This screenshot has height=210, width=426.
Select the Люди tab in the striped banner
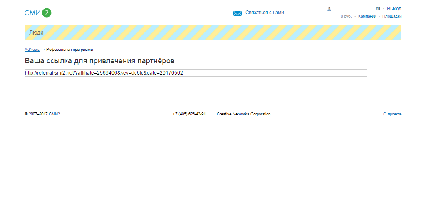pyautogui.click(x=37, y=32)
